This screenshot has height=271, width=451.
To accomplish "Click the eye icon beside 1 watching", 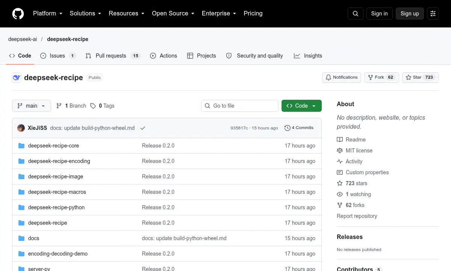I will (x=340, y=194).
